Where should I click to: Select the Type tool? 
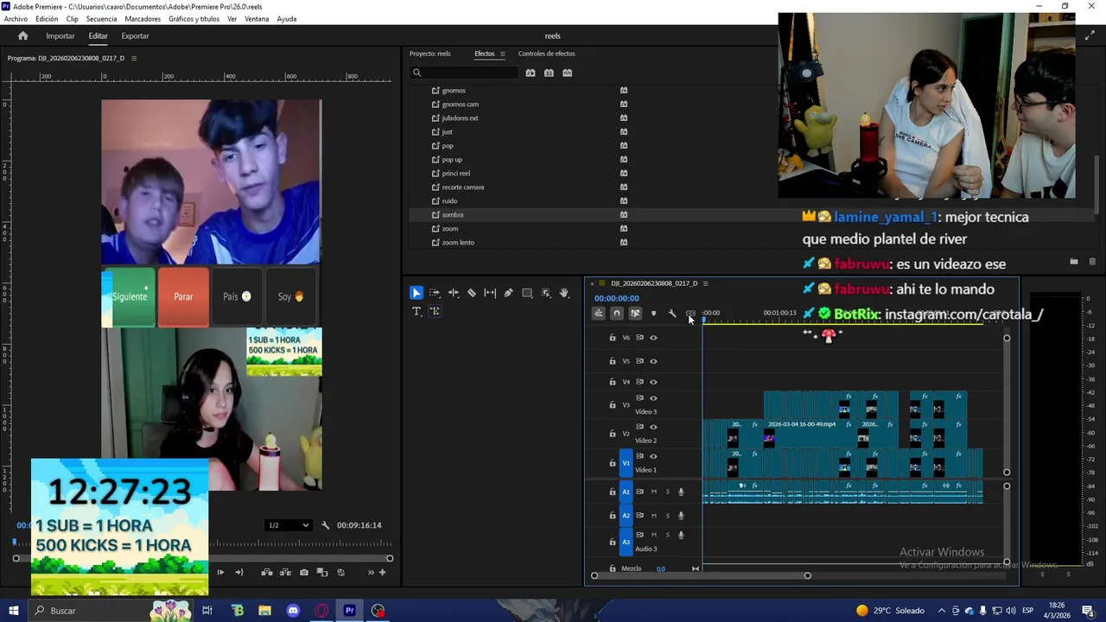coord(416,311)
